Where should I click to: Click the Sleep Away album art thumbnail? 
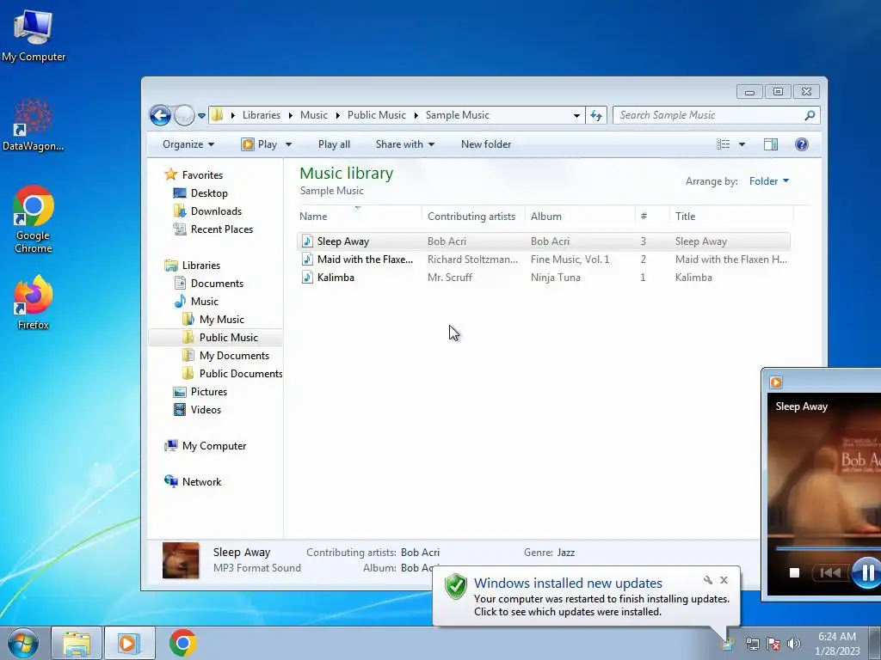coord(181,560)
